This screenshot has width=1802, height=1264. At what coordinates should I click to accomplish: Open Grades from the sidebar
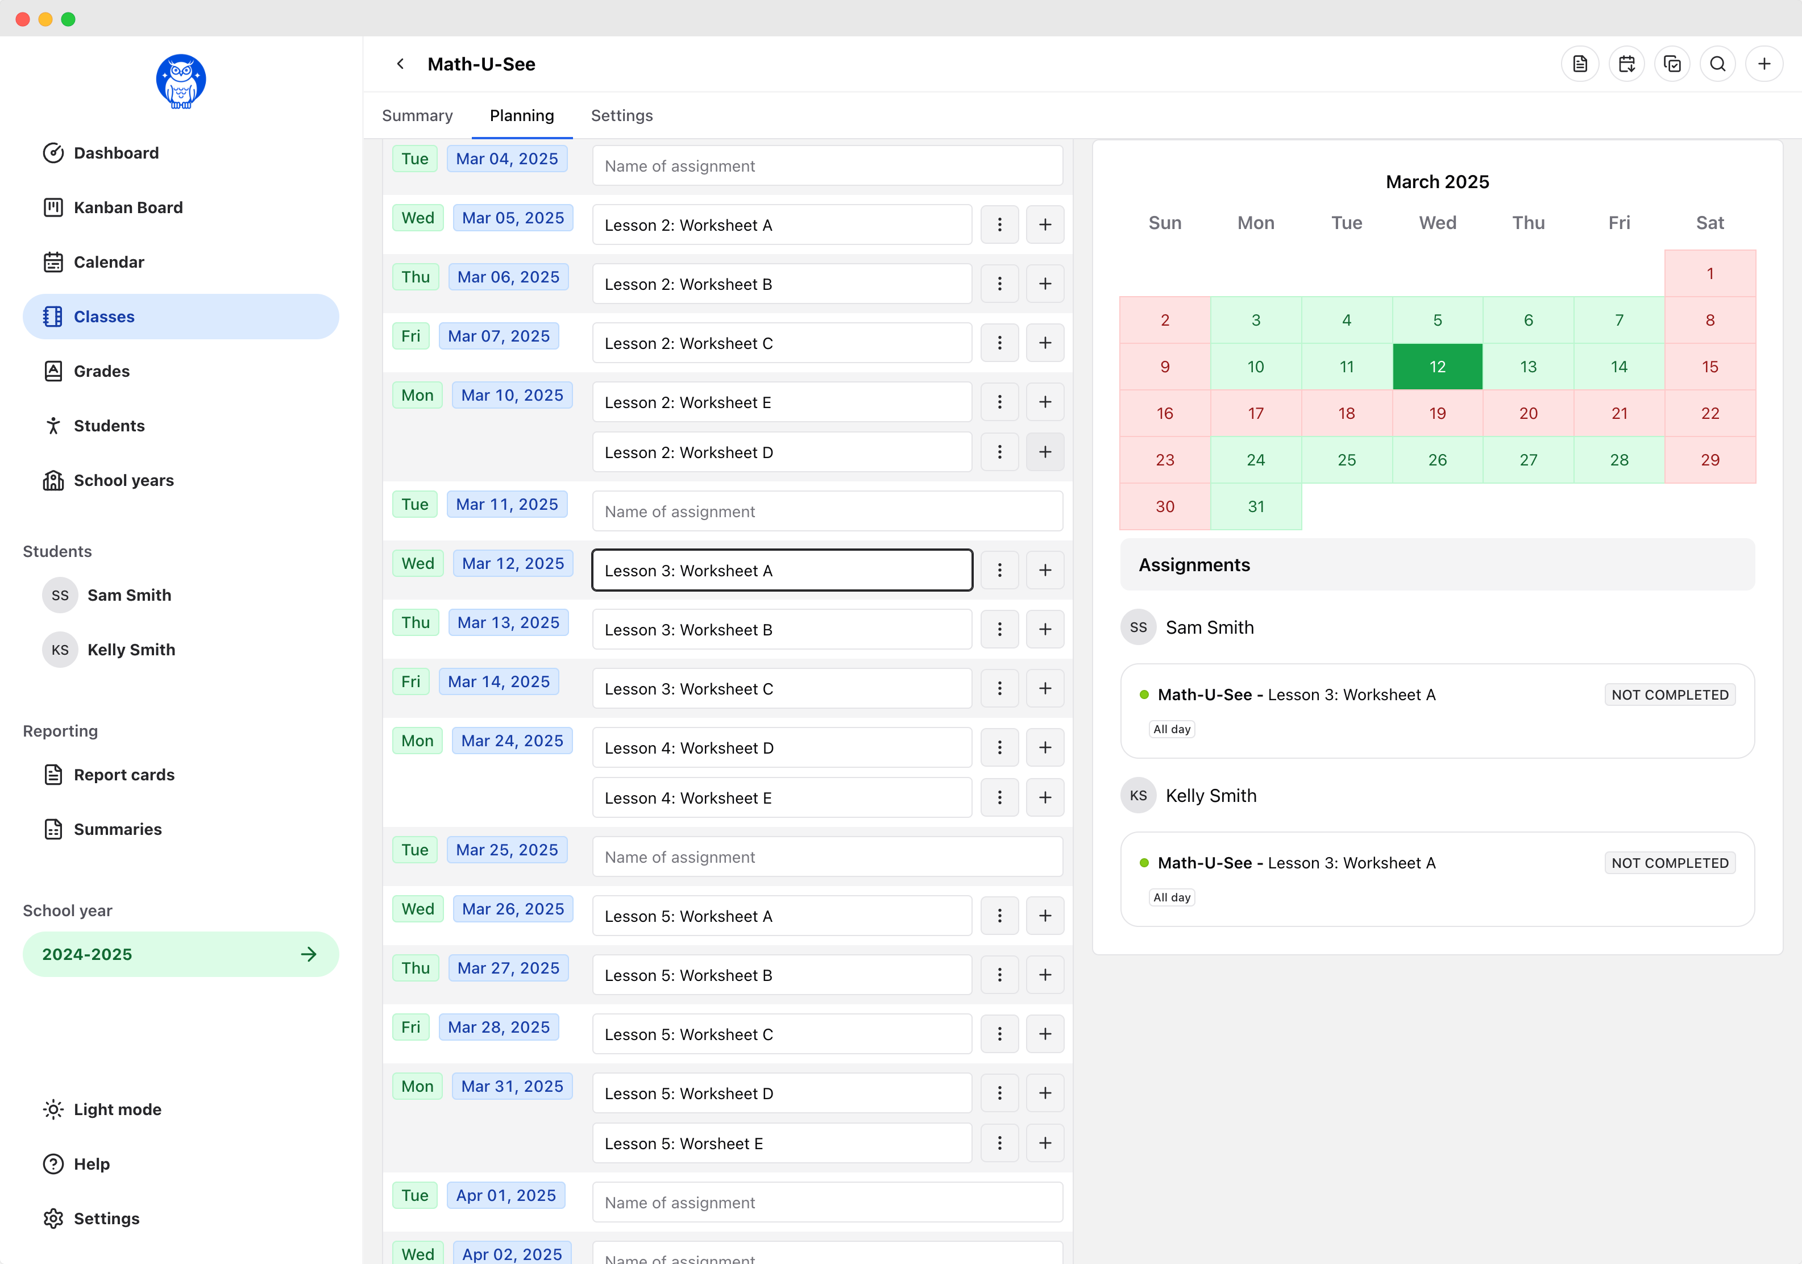click(x=101, y=371)
